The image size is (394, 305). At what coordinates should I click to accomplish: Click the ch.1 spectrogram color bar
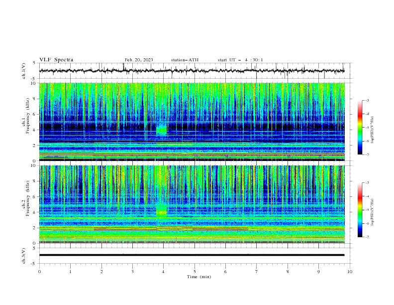[360, 128]
